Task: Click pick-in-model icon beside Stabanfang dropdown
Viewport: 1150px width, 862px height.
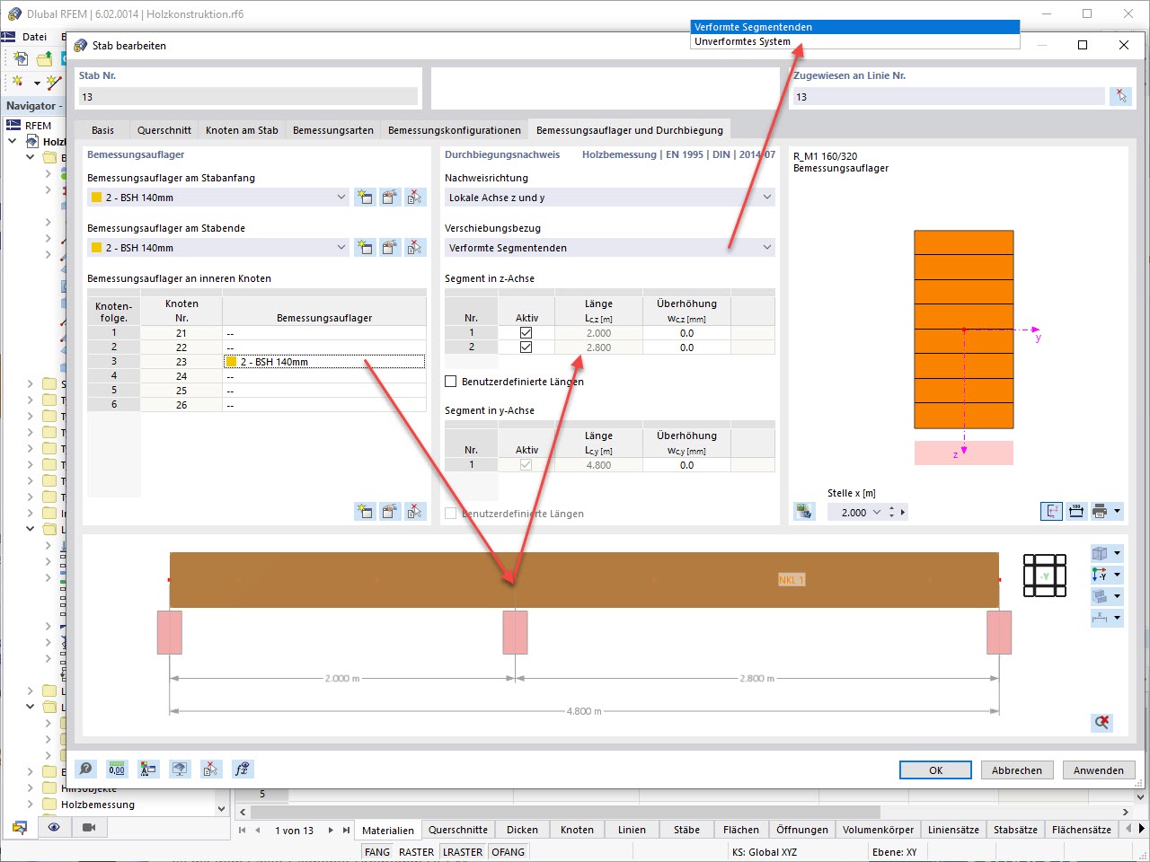Action: point(415,198)
